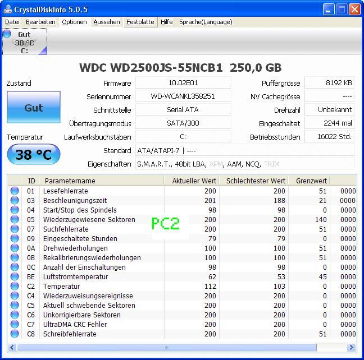Screen dimensions: 364x360
Task: Click the horizontal scrollbar left arrow
Action: pos(12,347)
